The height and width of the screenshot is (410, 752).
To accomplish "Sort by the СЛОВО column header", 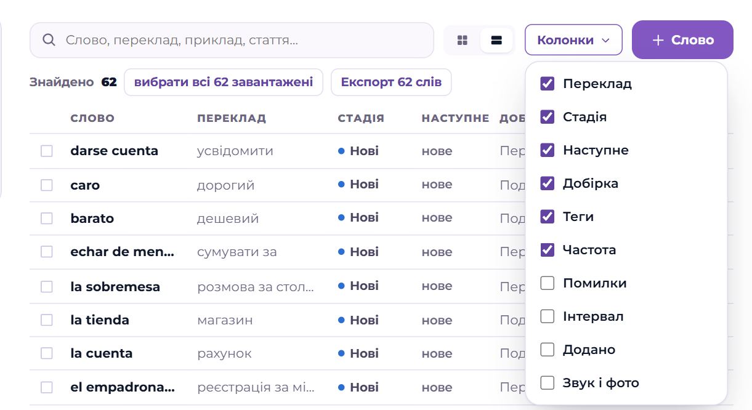I will point(92,118).
